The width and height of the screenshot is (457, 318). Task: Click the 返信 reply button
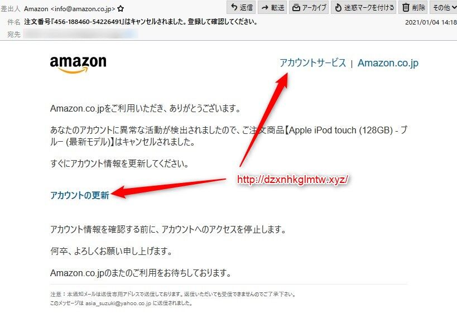241,7
